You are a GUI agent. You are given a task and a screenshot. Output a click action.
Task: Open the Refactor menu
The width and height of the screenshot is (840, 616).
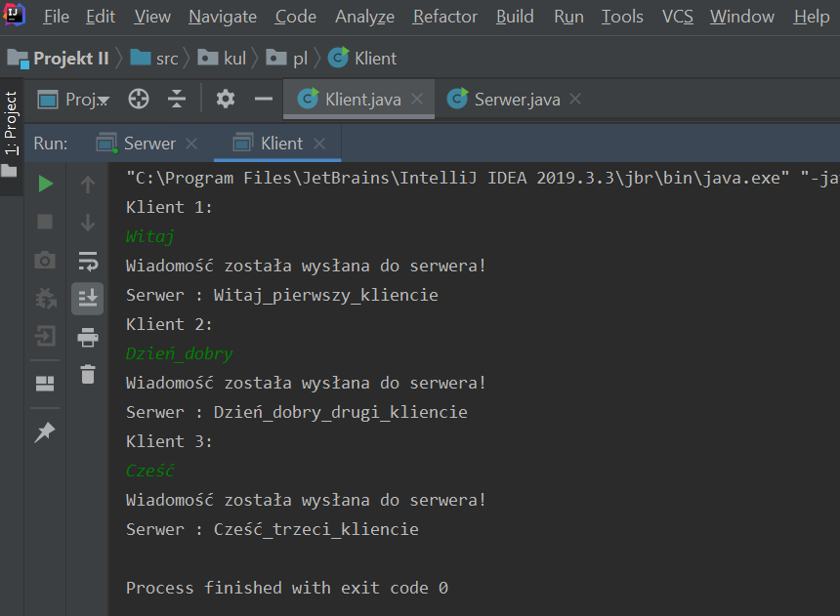point(444,17)
